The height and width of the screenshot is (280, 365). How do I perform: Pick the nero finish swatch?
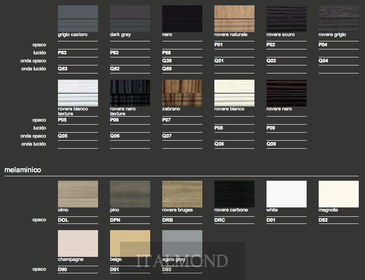pos(182,19)
